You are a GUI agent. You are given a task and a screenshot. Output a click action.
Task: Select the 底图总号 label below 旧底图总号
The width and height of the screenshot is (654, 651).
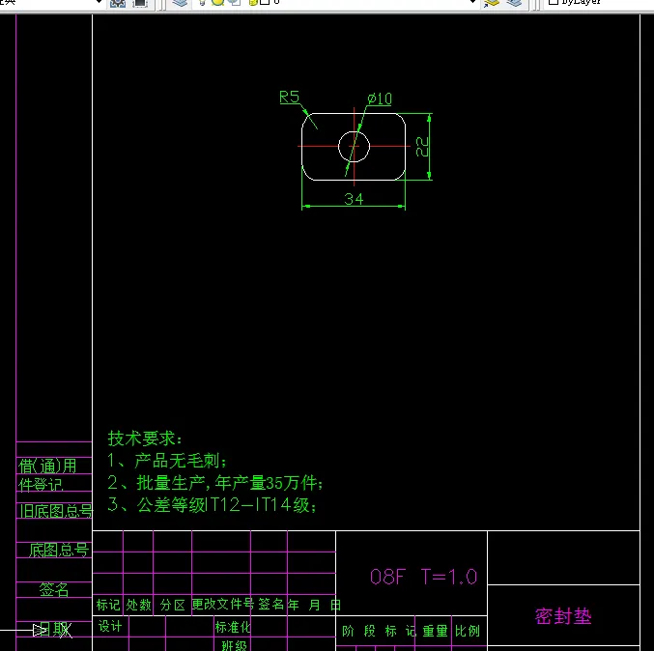point(59,551)
